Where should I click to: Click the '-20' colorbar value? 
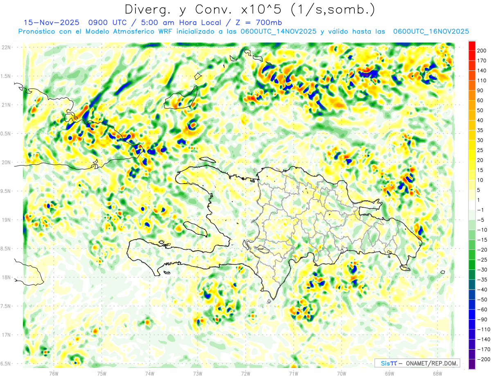482,250
